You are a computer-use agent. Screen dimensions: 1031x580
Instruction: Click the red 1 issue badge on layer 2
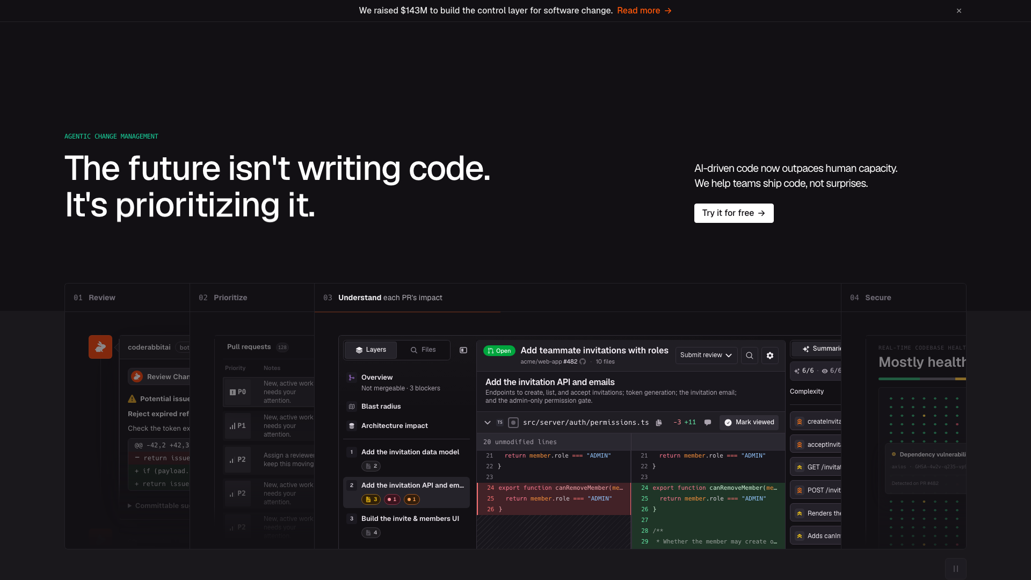[392, 499]
